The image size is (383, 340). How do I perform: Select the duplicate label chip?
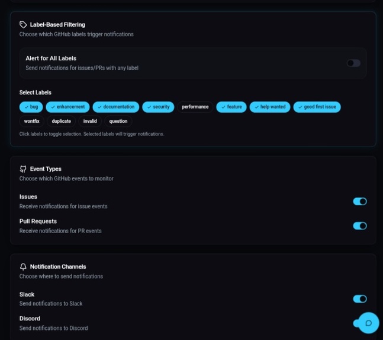click(62, 121)
